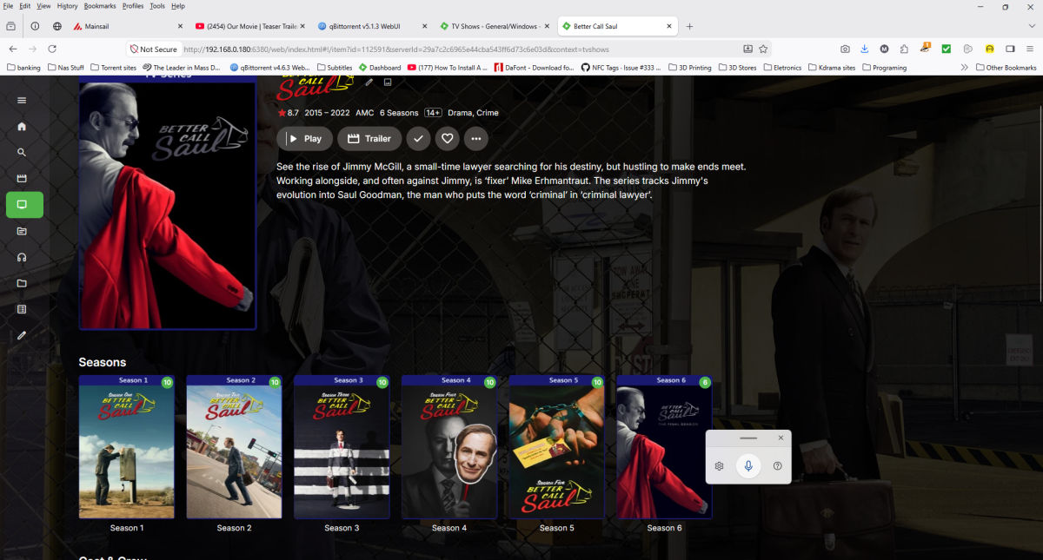Click the Season 6 text label
The image size is (1043, 560).
click(664, 528)
